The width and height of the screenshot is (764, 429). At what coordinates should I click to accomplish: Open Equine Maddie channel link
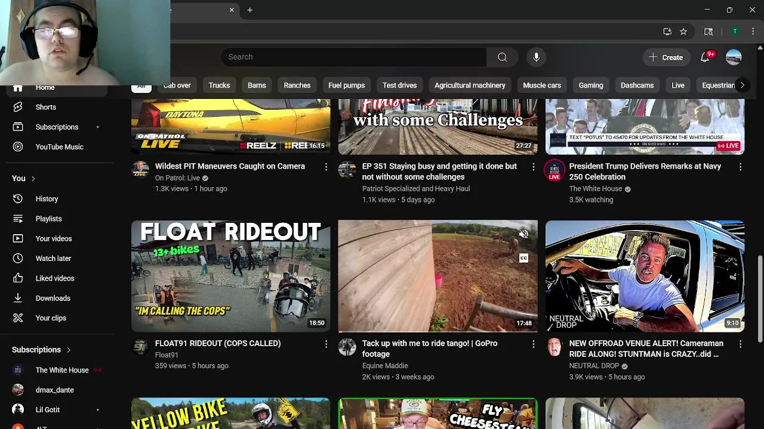click(x=385, y=365)
